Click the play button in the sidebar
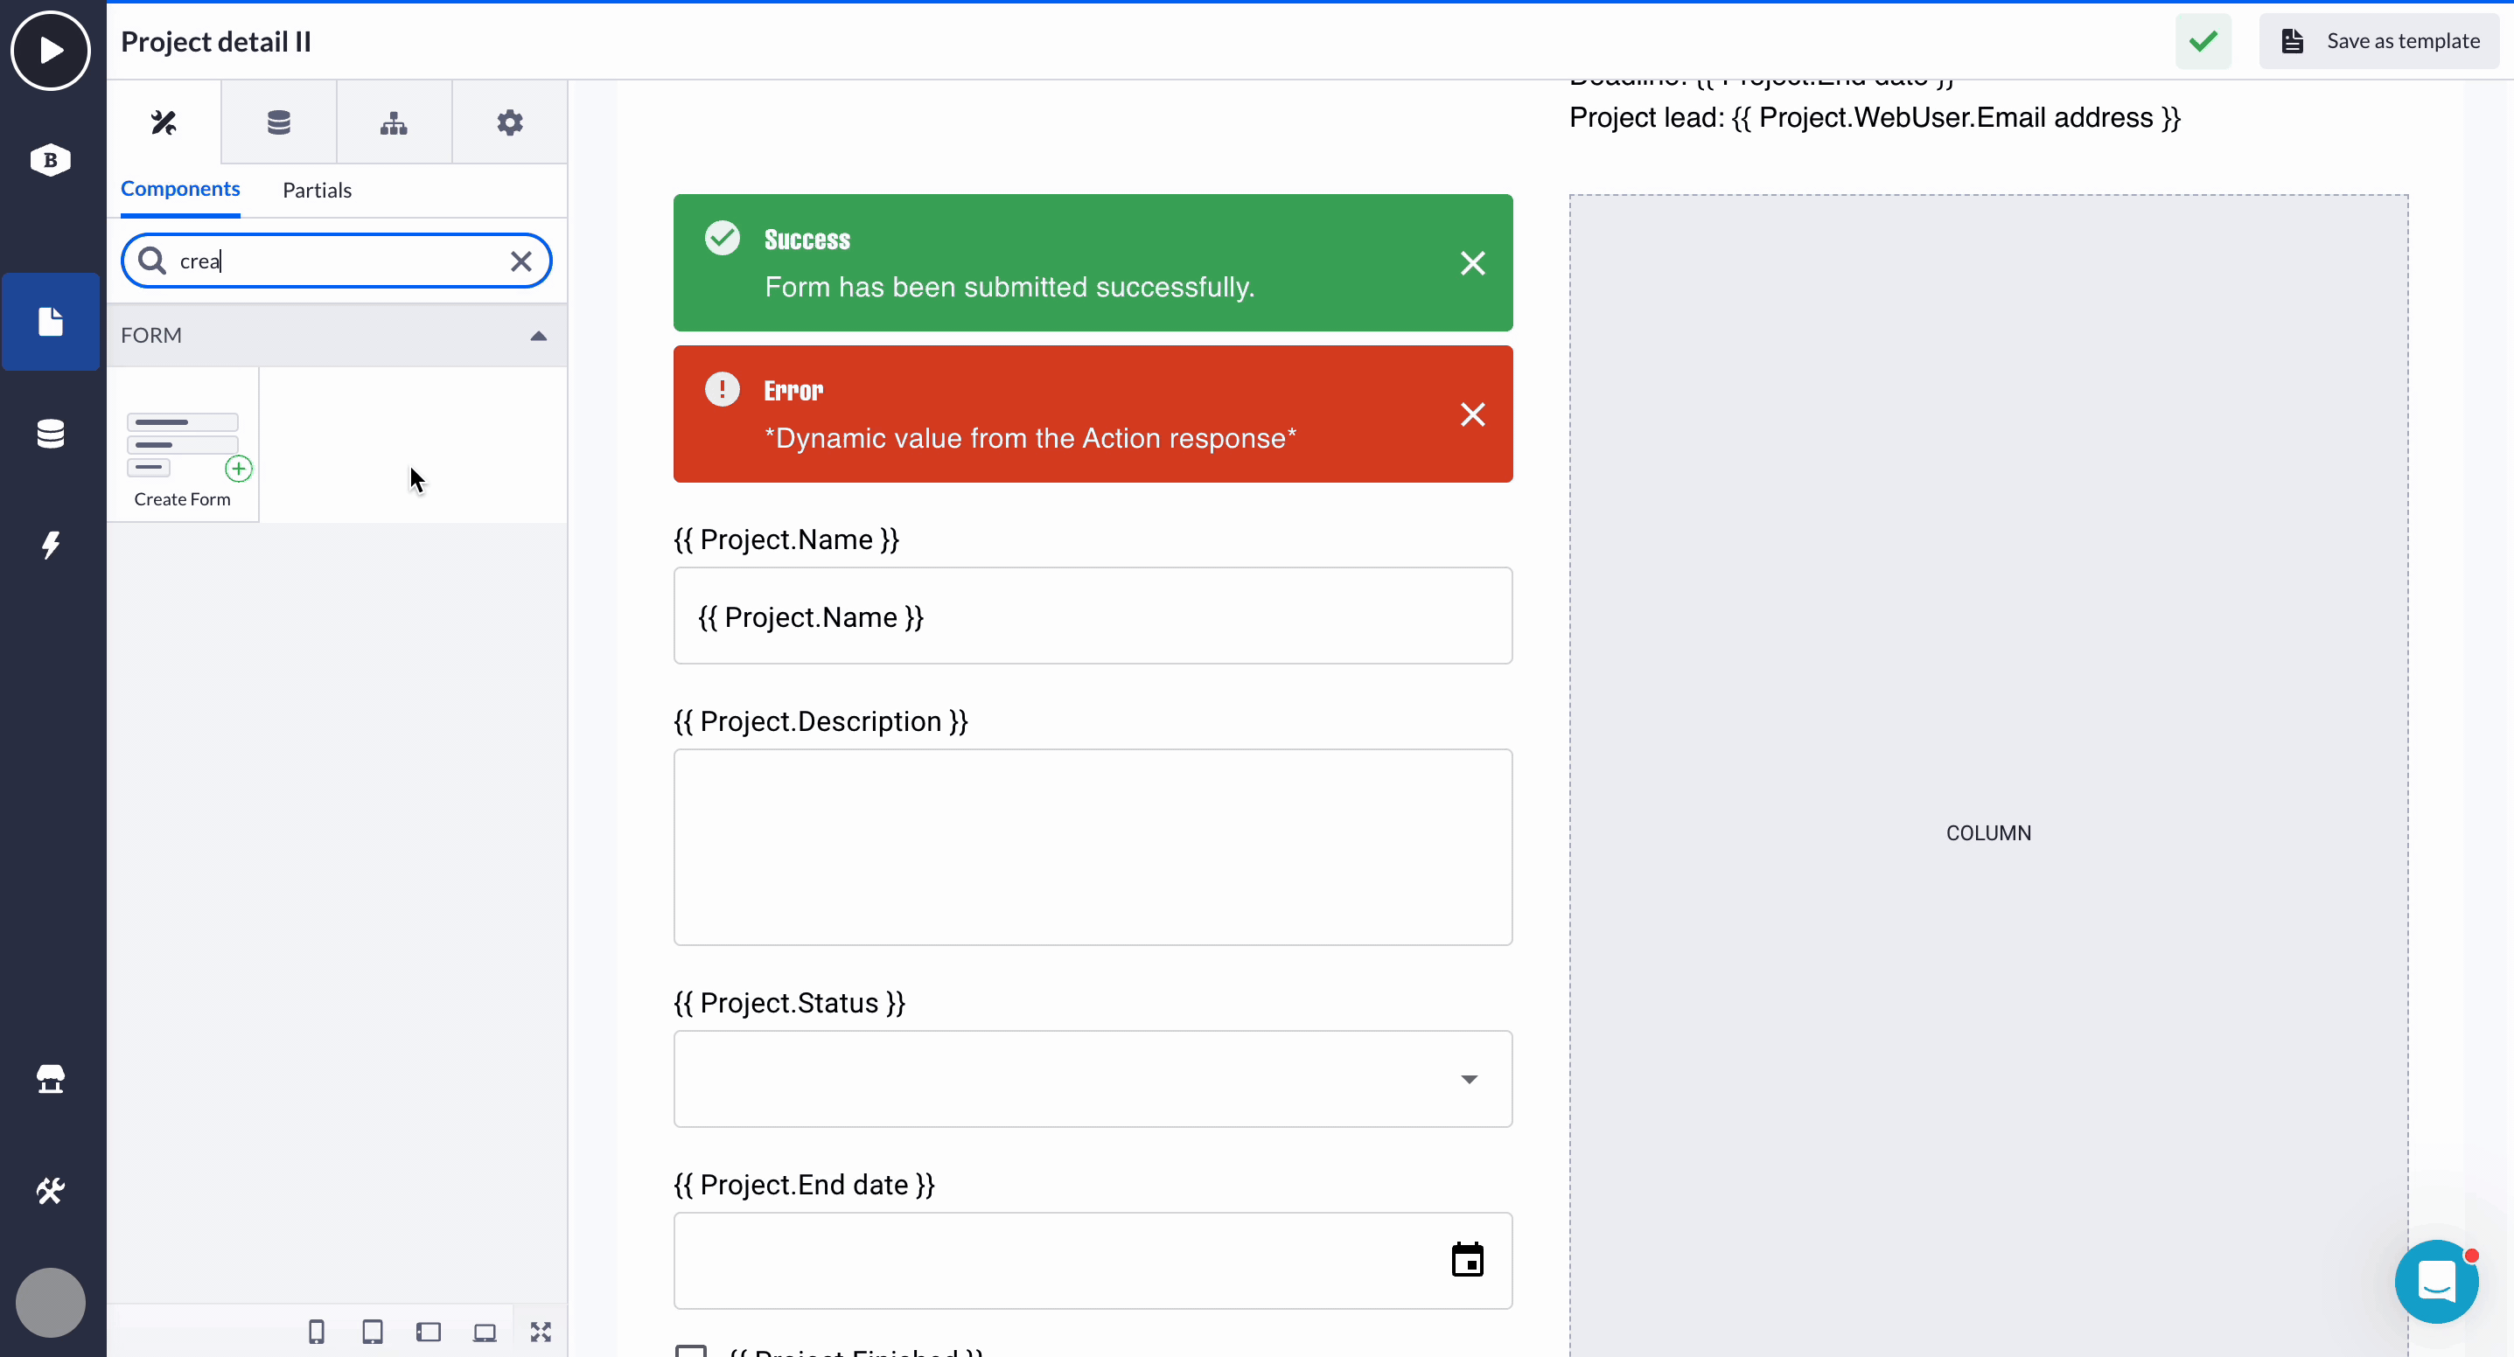The width and height of the screenshot is (2514, 1357). 51,50
